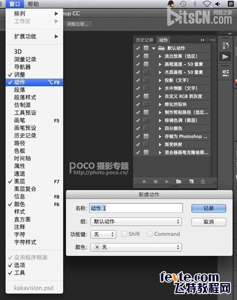
Task: Enable the Shift checkbox in 新建动作 dialog
Action: 124,234
